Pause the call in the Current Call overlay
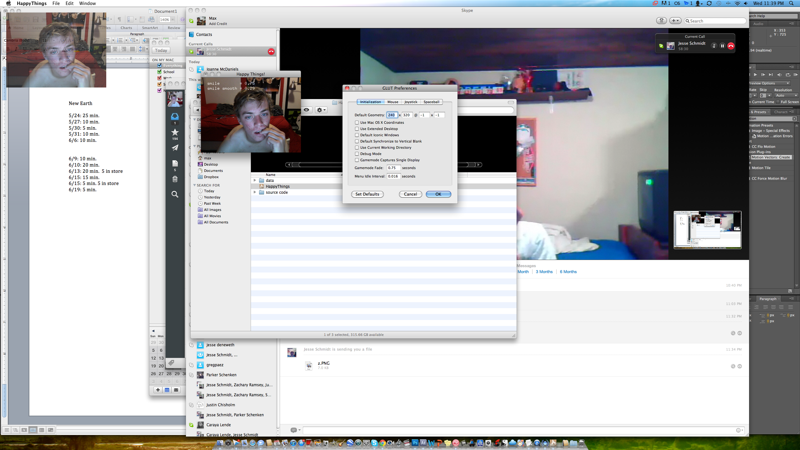 [722, 46]
